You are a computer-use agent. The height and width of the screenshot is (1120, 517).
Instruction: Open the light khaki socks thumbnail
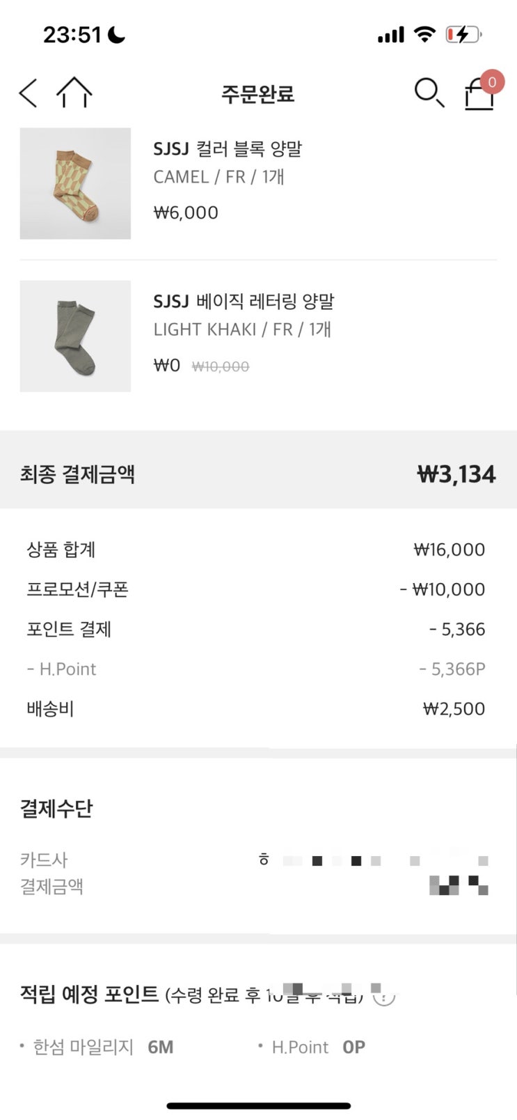click(75, 336)
